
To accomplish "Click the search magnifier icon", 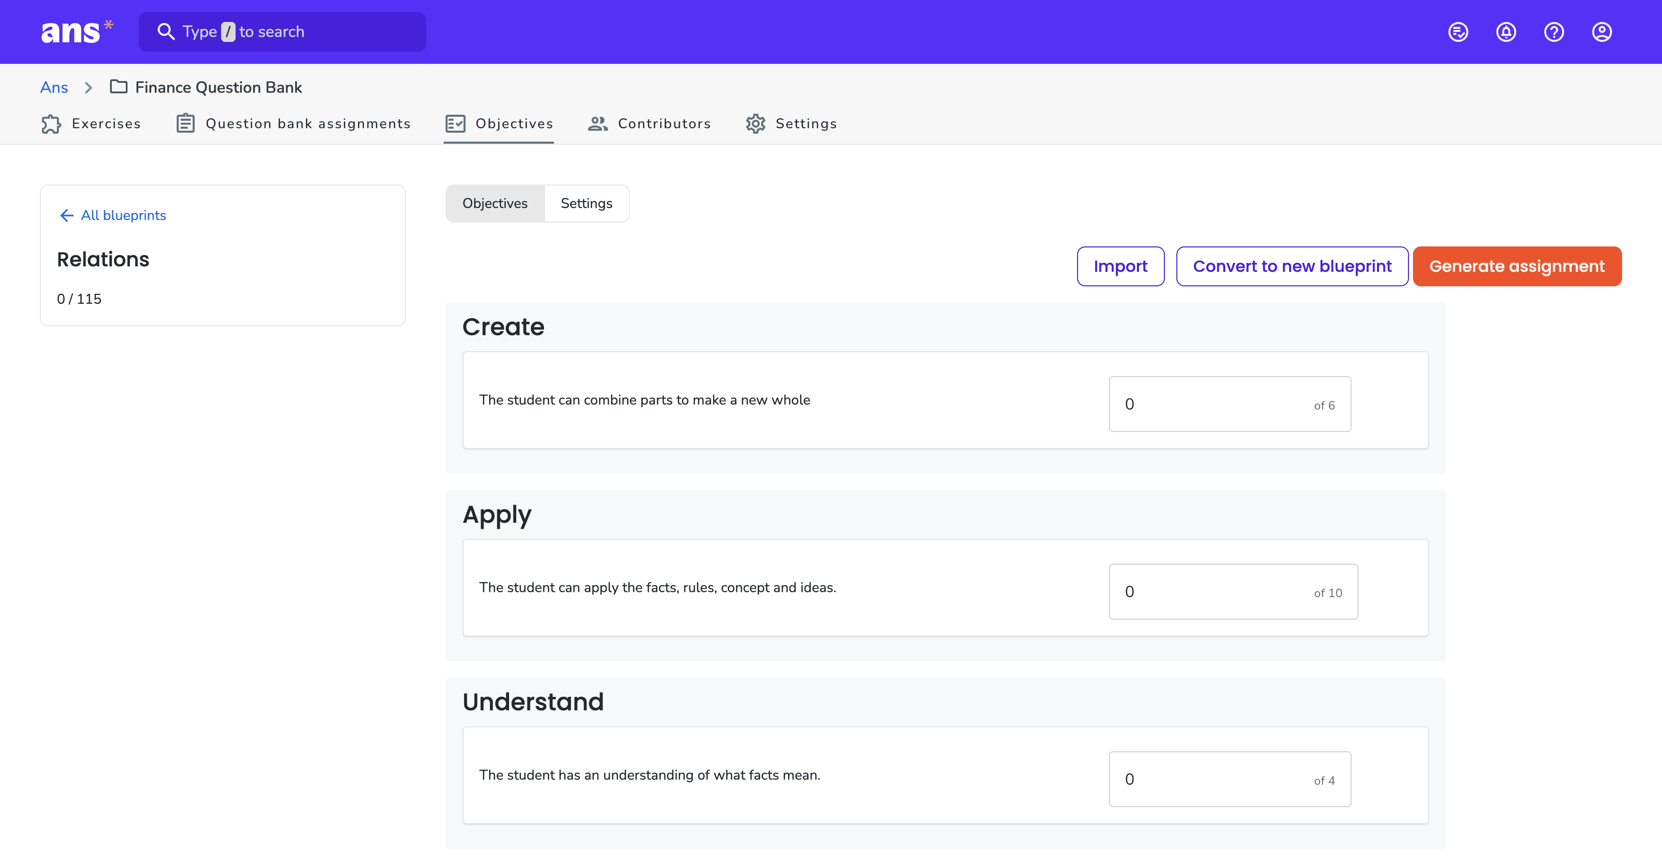I will pyautogui.click(x=166, y=31).
